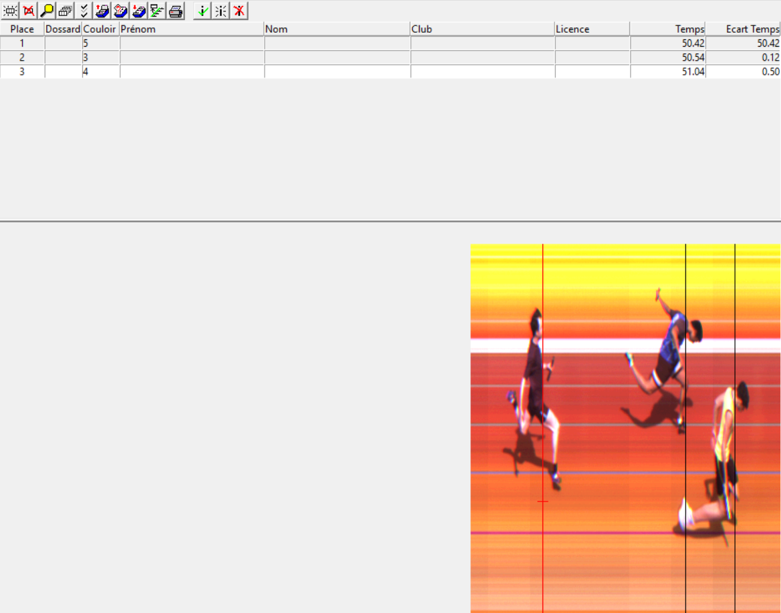Viewport: 781px width, 613px height.
Task: Select the yellow magnifier zoom tool
Action: coord(47,11)
